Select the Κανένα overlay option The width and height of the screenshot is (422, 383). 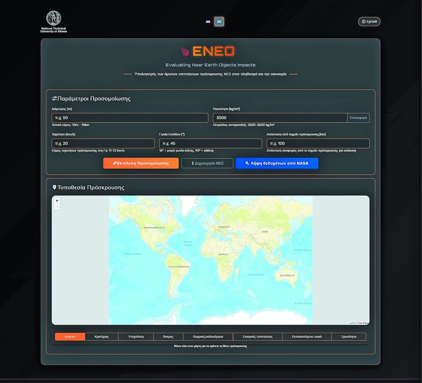point(70,337)
